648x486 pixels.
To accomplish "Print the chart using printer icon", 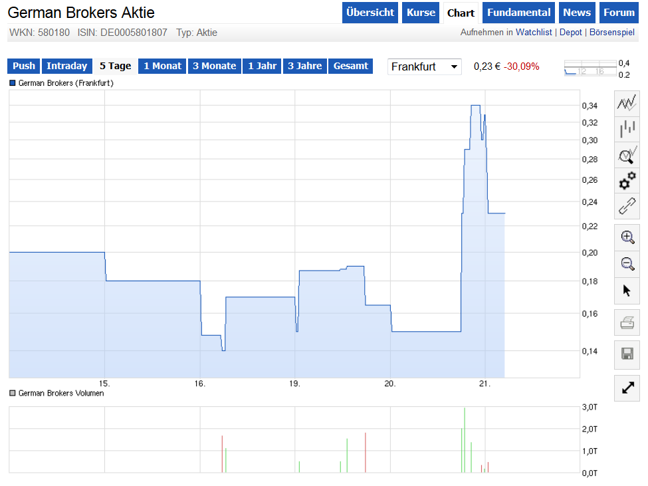I will (x=627, y=322).
